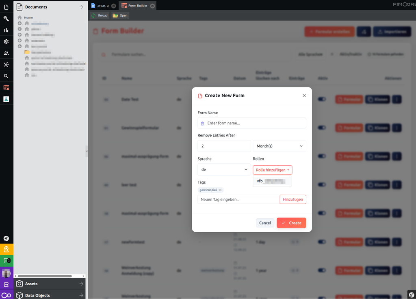Click the purple logout icon
416x299 pixels.
coord(6,284)
